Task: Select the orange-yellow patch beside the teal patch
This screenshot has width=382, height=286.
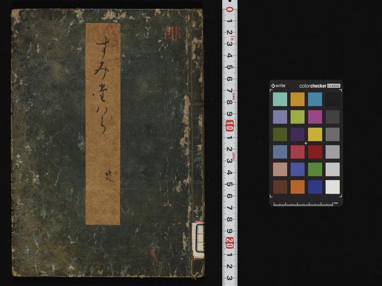Action: 297,99
